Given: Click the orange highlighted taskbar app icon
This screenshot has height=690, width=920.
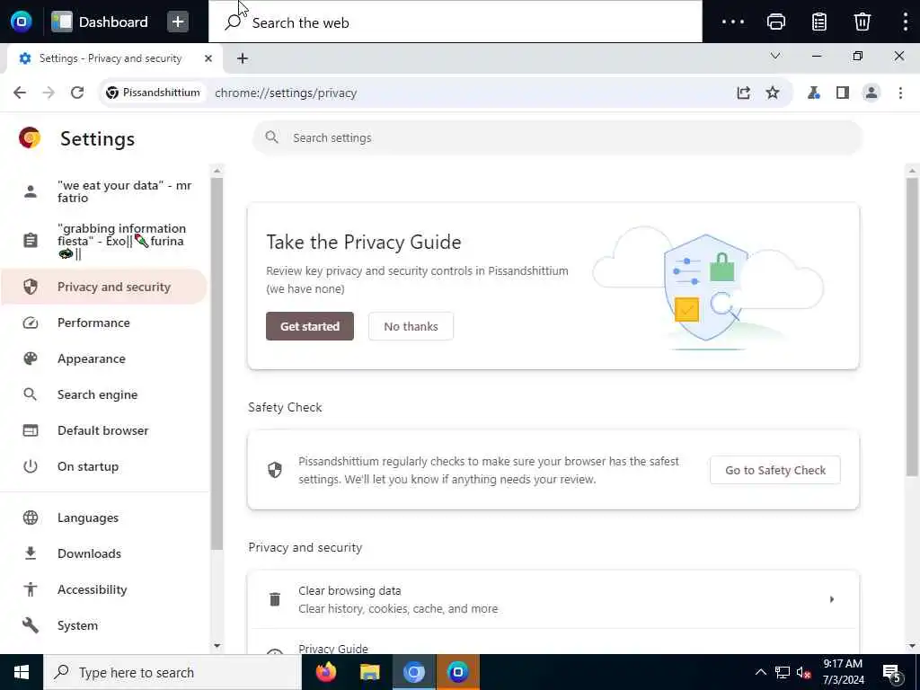Looking at the screenshot, I should [x=457, y=672].
